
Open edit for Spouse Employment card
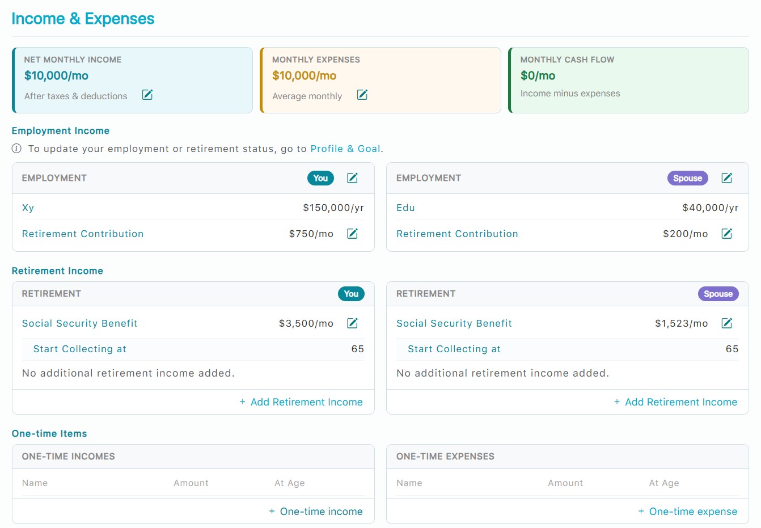[727, 178]
